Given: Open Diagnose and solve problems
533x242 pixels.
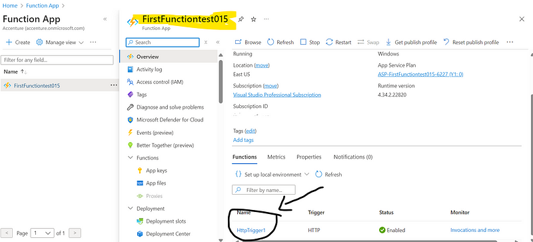Looking at the screenshot, I should tap(165, 107).
